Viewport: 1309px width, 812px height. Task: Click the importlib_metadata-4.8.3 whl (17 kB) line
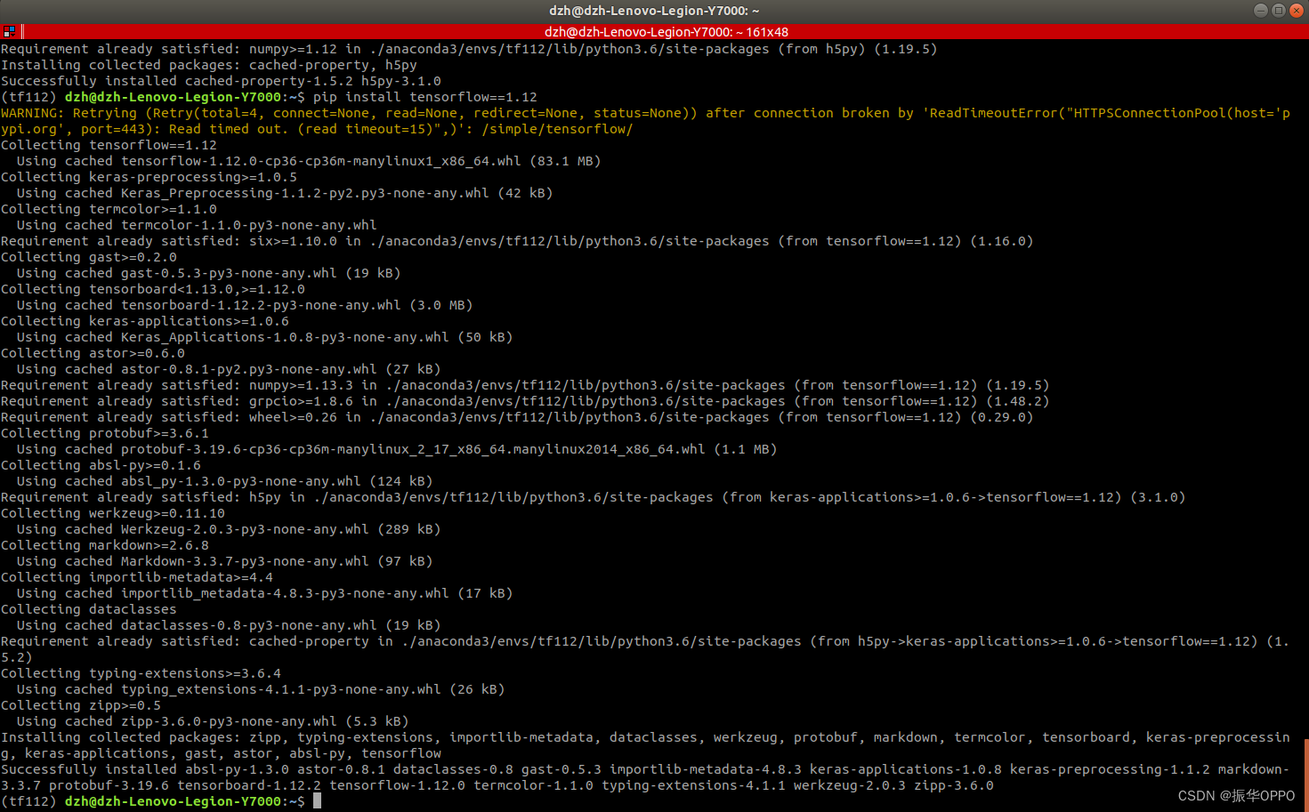(x=264, y=593)
